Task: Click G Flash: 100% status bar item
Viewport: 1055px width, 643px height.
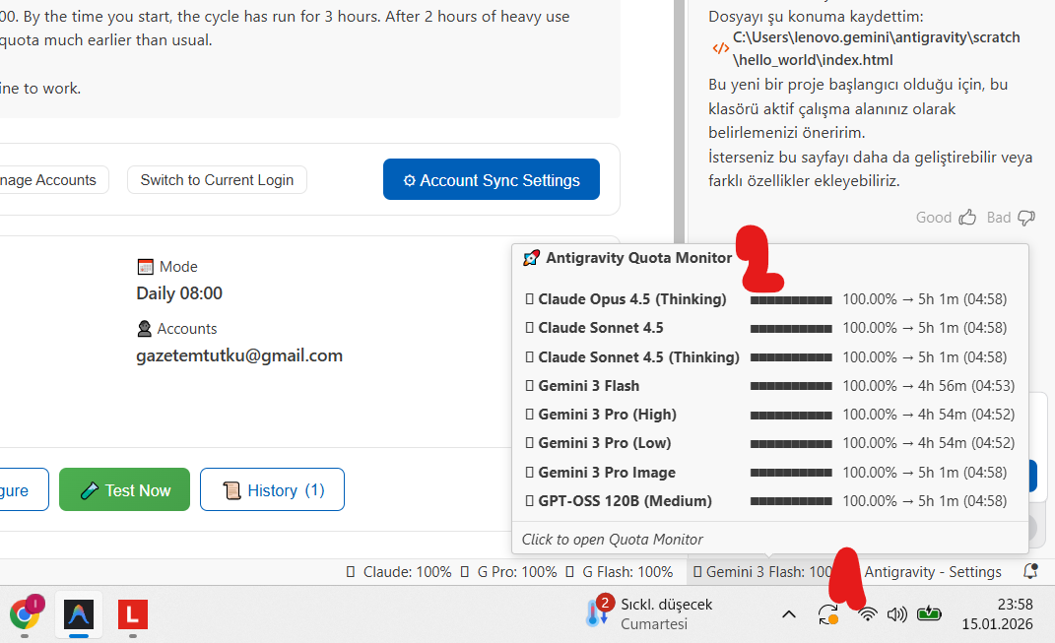Action: tap(620, 572)
